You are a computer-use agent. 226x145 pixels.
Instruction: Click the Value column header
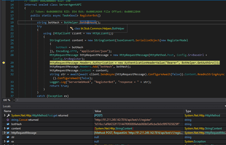[98, 111]
